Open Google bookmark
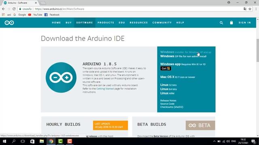The width and height of the screenshot is (259, 145). coord(20,14)
